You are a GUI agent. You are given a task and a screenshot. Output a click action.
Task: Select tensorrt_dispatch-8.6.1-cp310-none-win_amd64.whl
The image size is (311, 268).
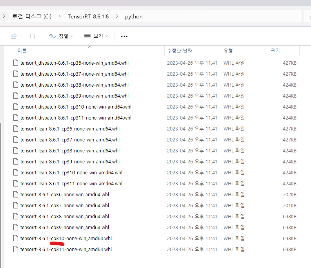pyautogui.click(x=76, y=107)
